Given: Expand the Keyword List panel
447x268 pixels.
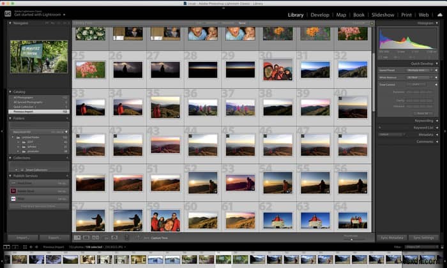Looking at the screenshot, I should (x=436, y=128).
